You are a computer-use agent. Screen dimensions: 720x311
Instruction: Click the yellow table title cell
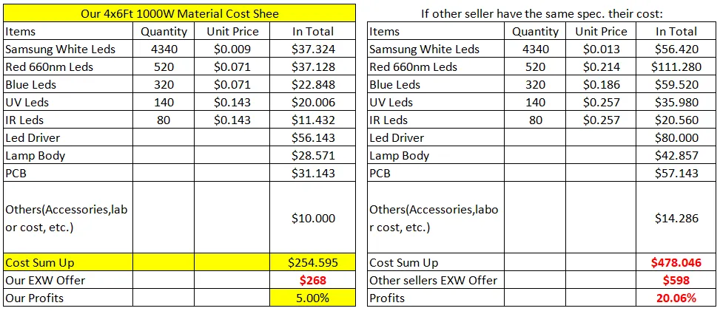pyautogui.click(x=180, y=13)
